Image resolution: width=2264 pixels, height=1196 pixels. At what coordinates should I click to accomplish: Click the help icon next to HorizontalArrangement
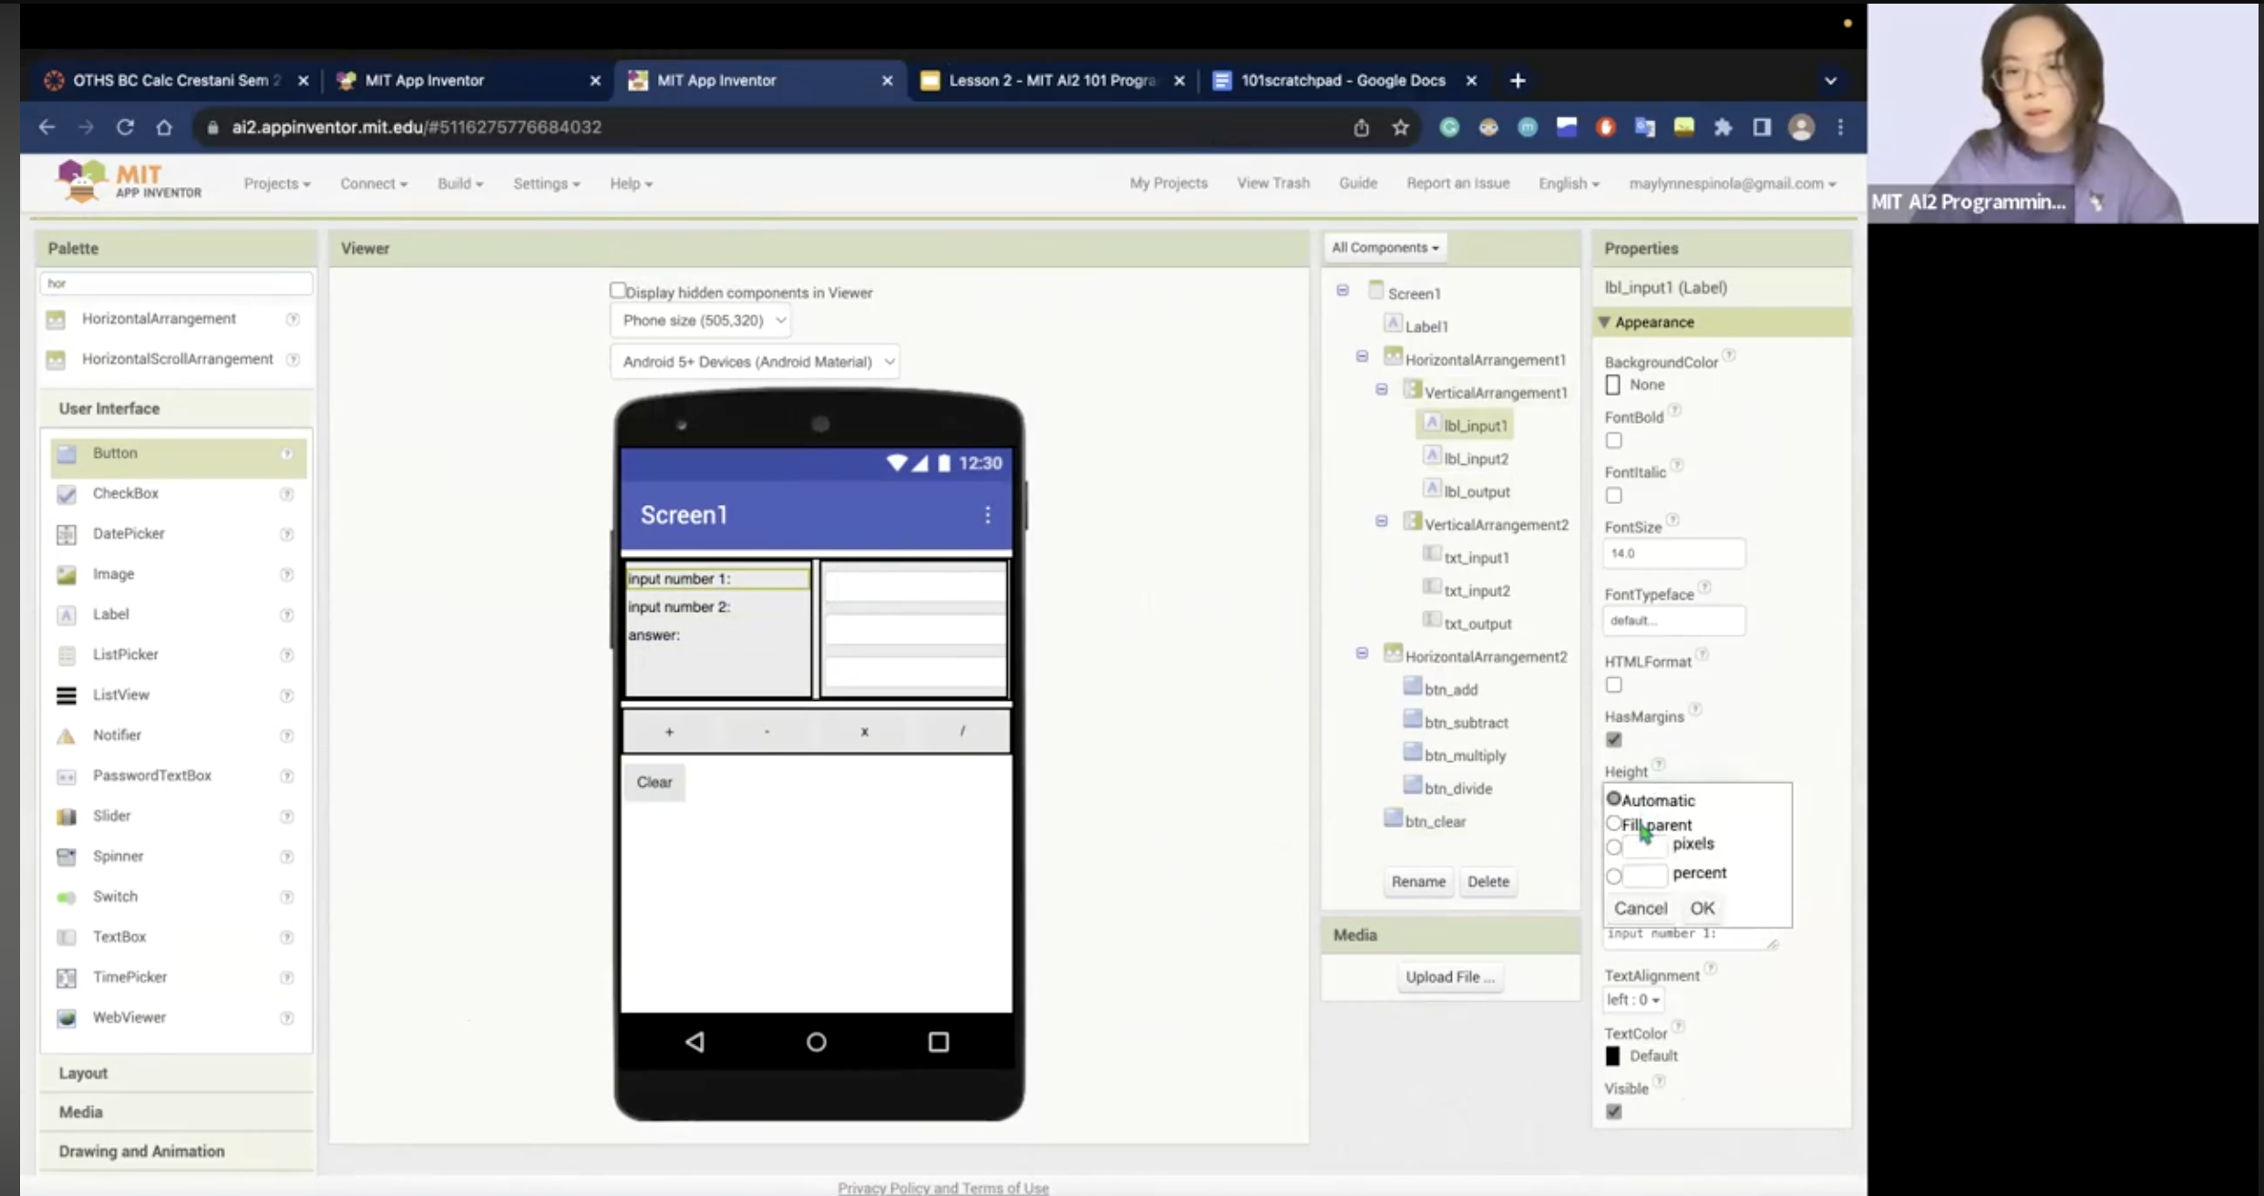pos(293,319)
